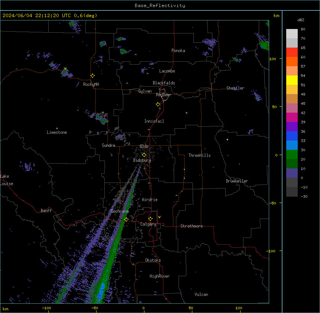
Task: Select the yellow diamond marker beside Cochrane
Action: (126, 219)
